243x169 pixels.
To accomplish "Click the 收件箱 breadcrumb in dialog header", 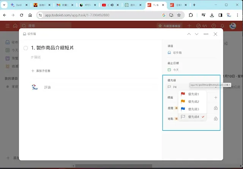I will [x=30, y=34].
